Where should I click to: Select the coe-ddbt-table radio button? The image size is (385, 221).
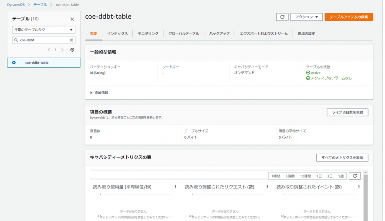(14, 63)
